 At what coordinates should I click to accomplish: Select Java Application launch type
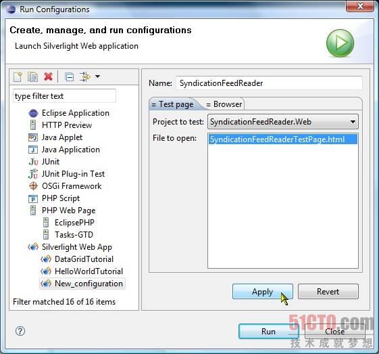(x=70, y=150)
